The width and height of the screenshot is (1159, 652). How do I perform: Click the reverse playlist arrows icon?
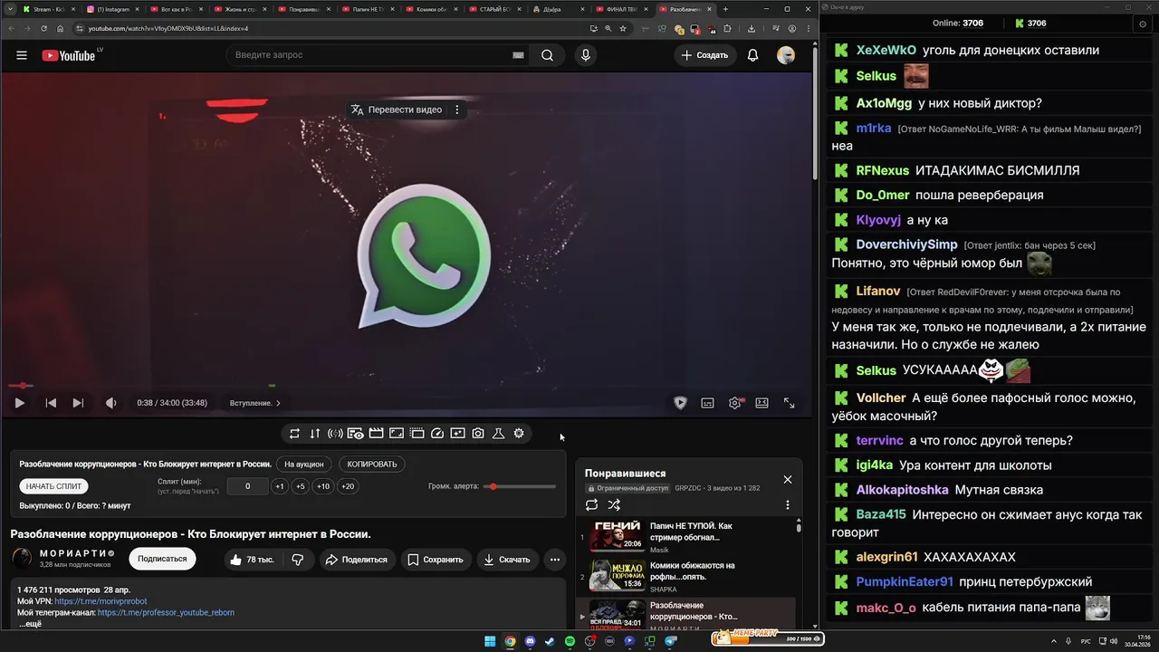point(315,434)
